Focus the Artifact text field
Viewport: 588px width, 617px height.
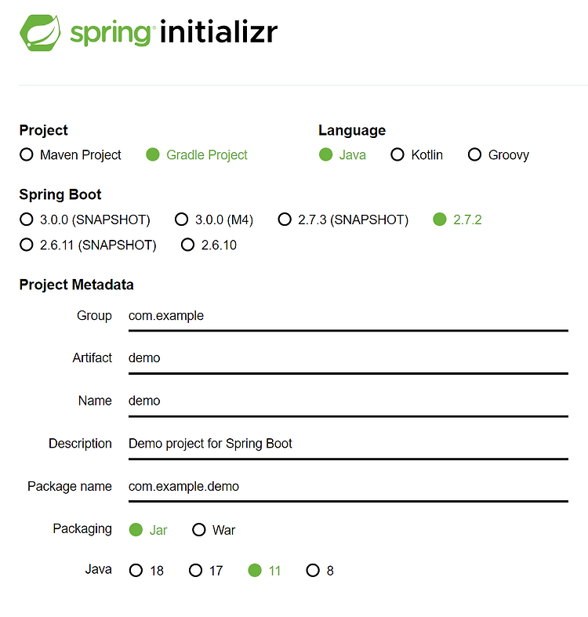coord(348,359)
